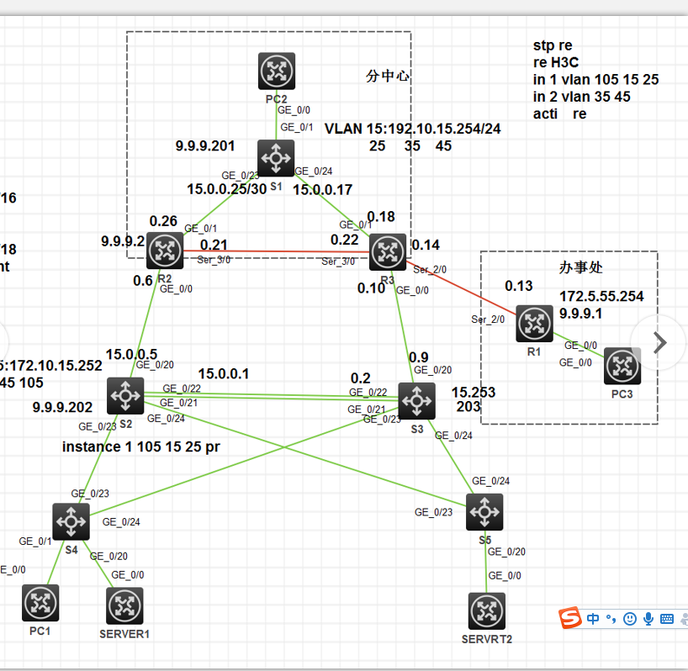Select the PC3 device icon
The image size is (688, 671).
coord(622,367)
